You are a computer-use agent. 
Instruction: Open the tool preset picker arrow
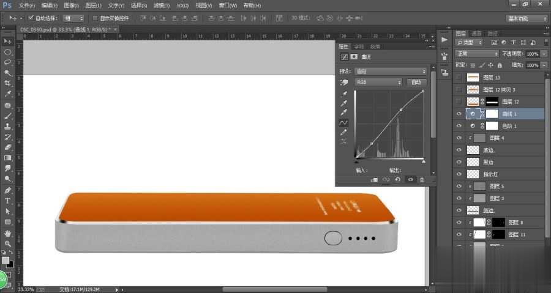(x=21, y=18)
